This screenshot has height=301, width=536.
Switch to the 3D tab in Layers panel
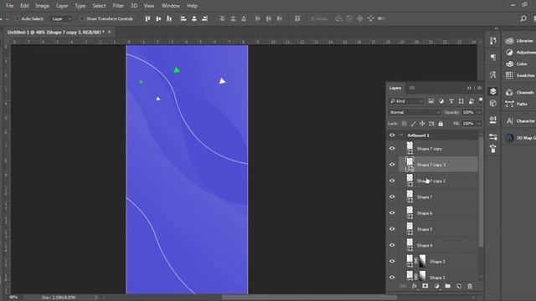[x=412, y=88]
